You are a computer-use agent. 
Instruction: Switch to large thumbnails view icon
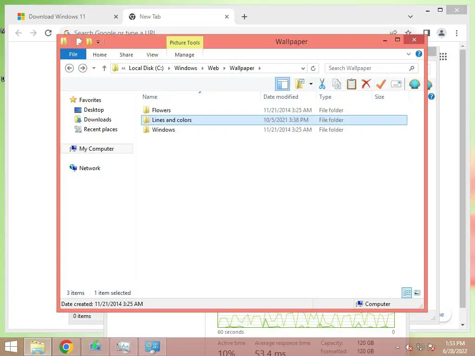(417, 292)
